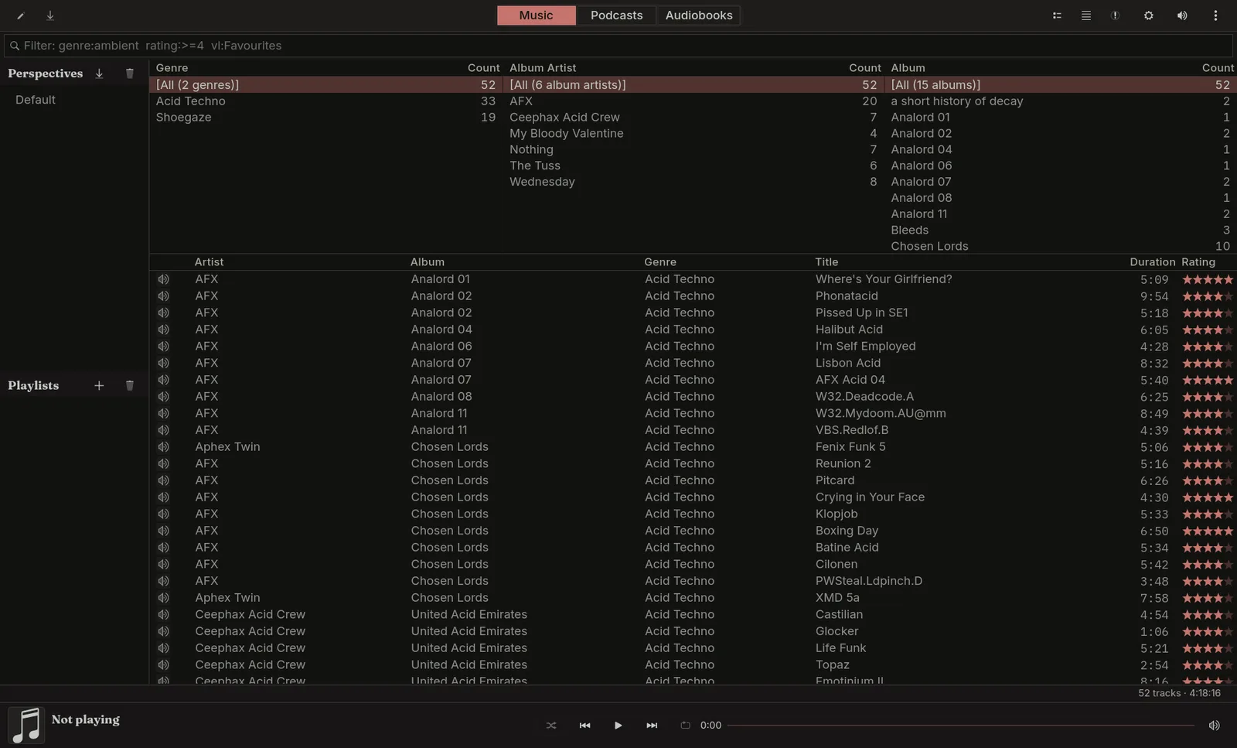Open the three-dot overflow menu
This screenshot has height=748, width=1237.
tap(1215, 15)
